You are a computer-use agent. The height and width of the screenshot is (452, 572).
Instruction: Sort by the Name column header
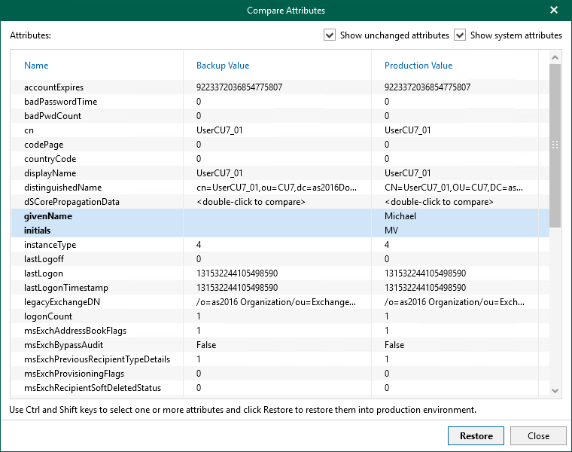point(36,66)
